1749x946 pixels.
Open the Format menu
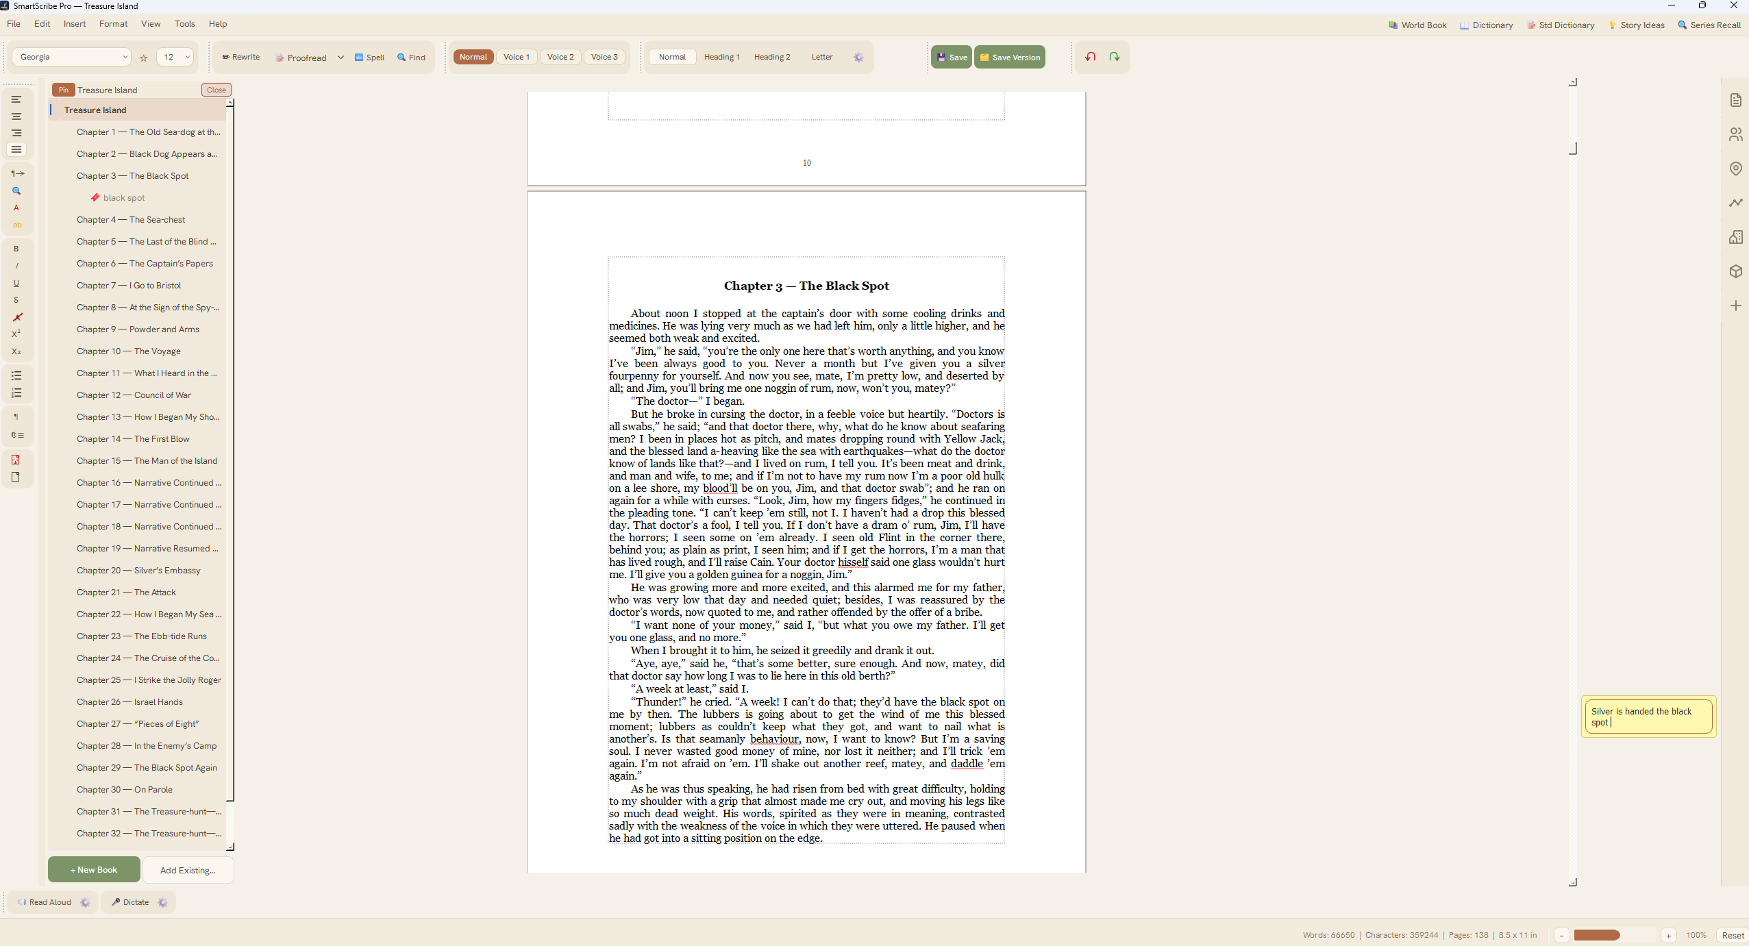click(114, 24)
